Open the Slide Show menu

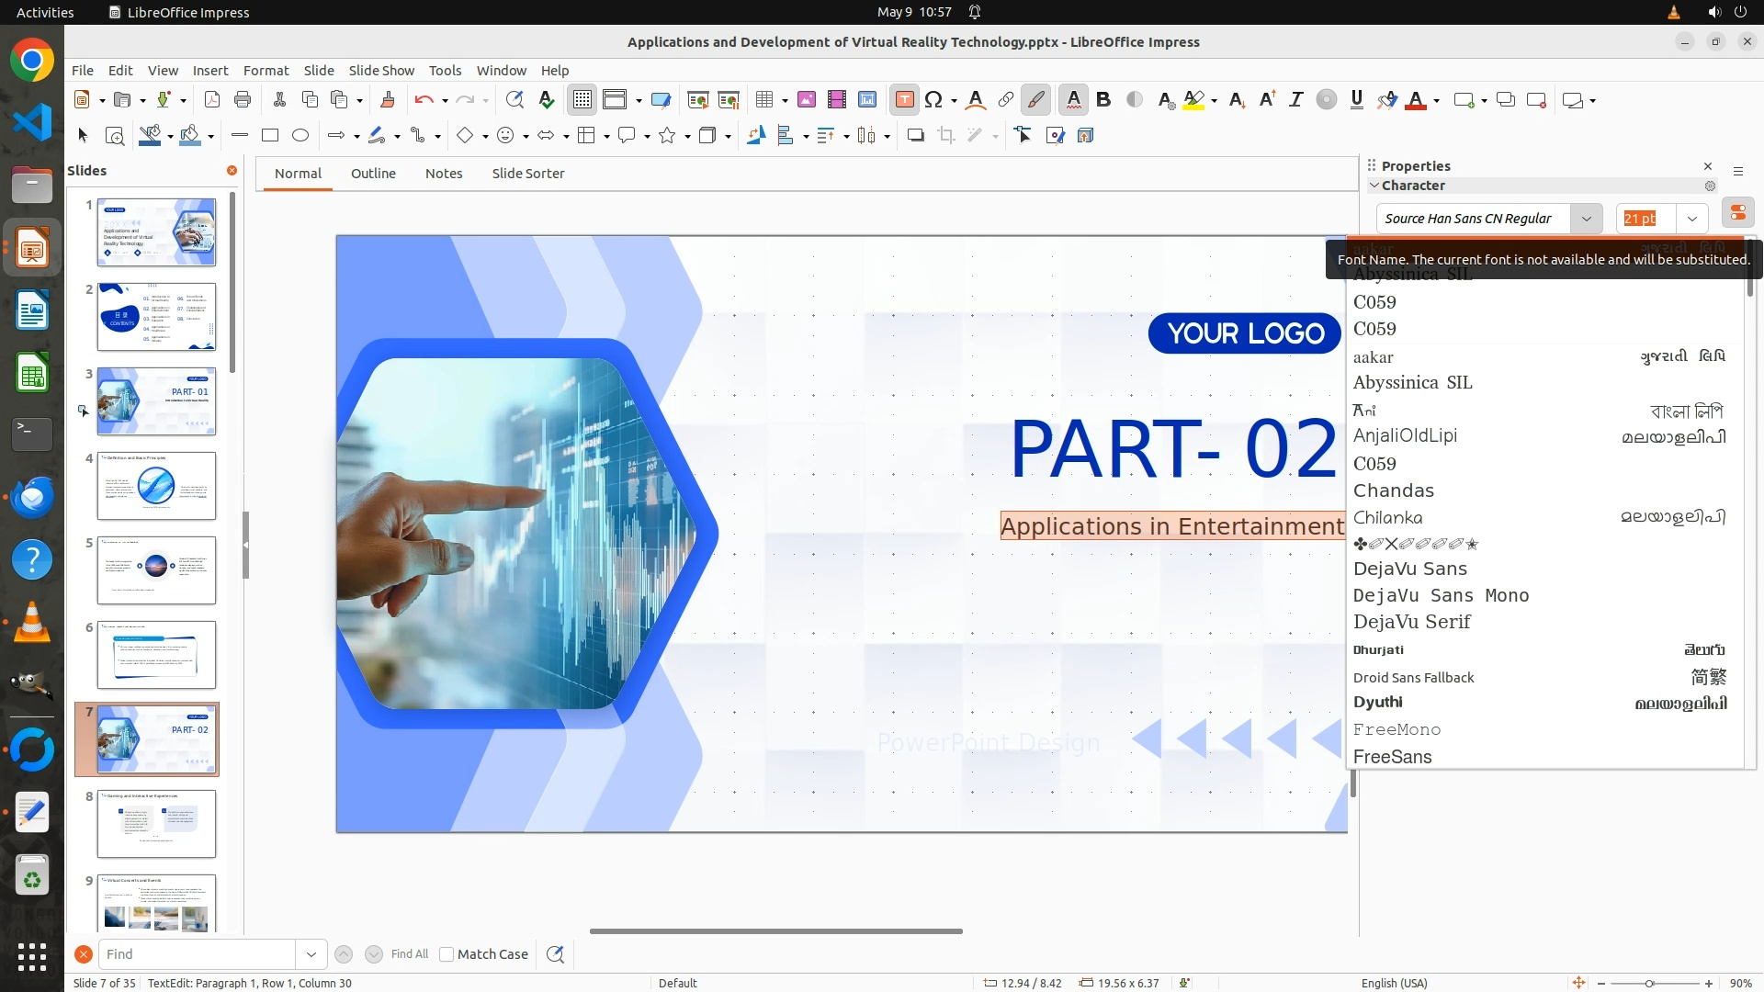coord(381,71)
